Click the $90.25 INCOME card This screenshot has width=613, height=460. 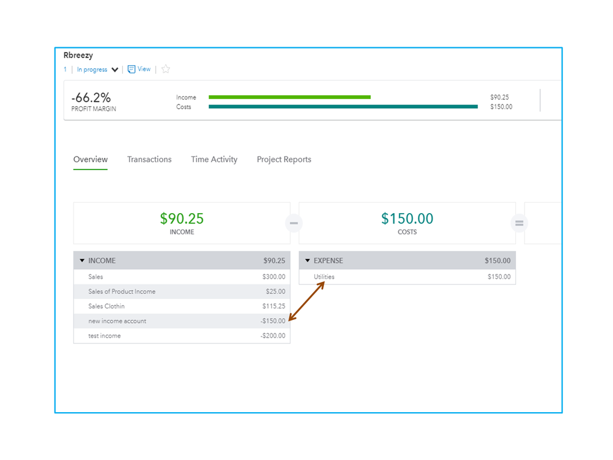pos(182,223)
